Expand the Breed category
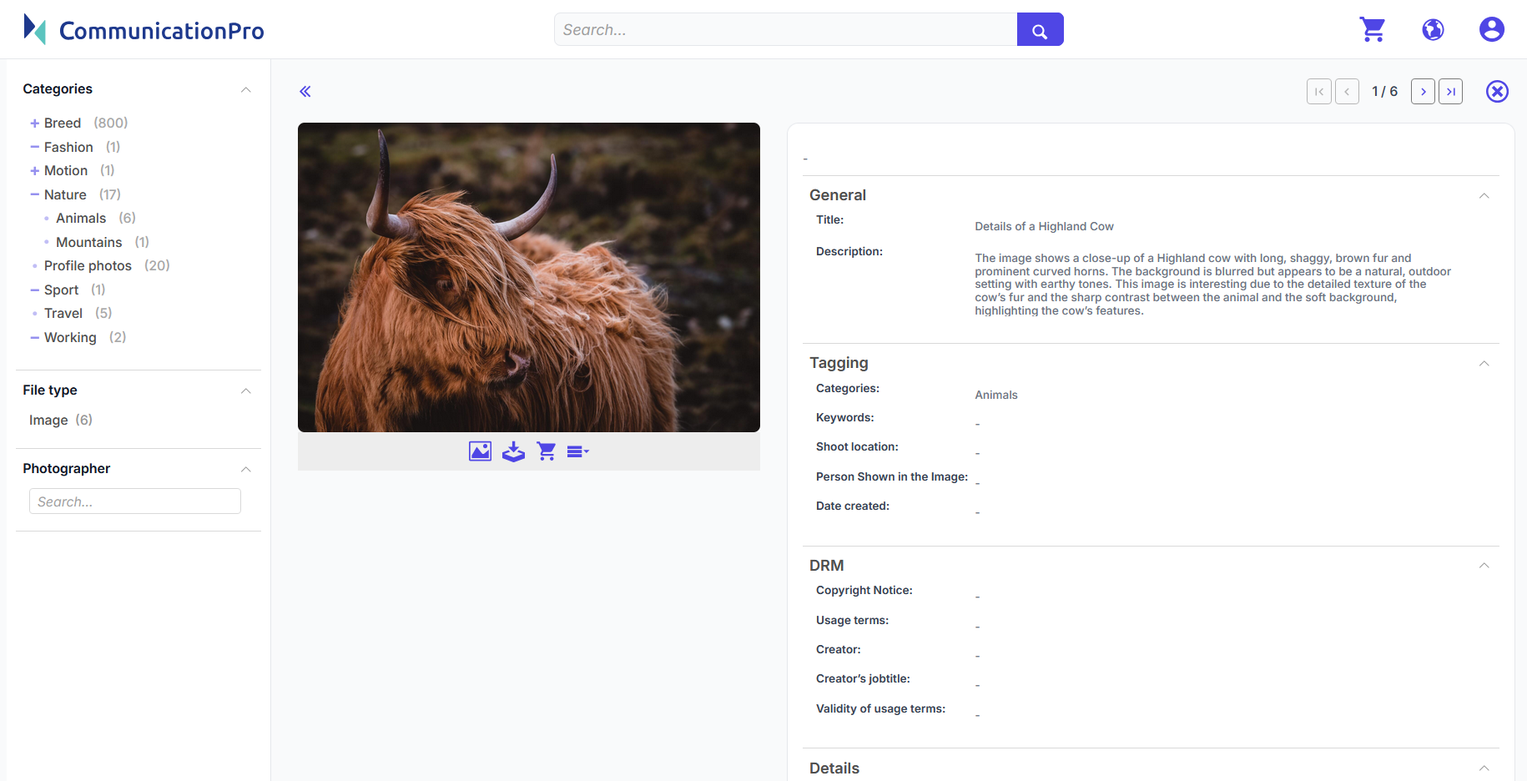Screen dimensions: 1527x781 click(35, 123)
